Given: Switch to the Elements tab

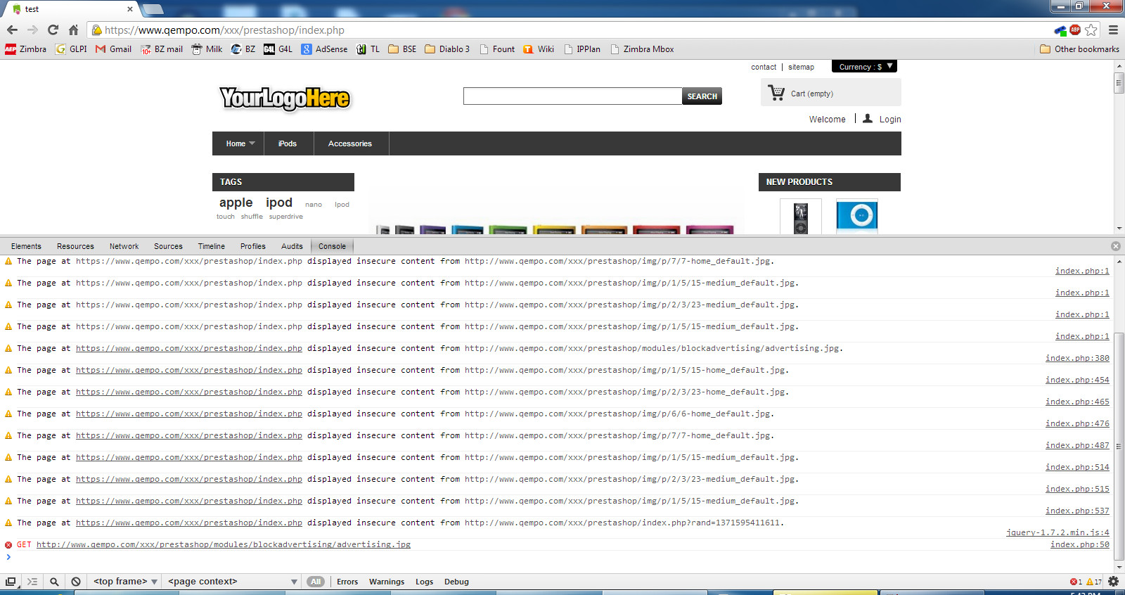Looking at the screenshot, I should coord(26,246).
